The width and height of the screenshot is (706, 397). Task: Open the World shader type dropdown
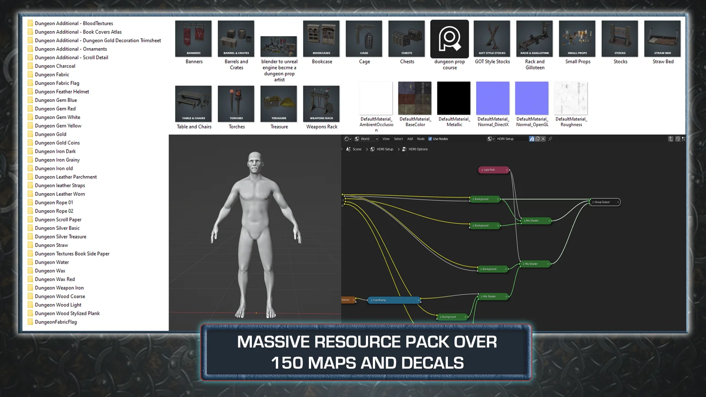pyautogui.click(x=366, y=139)
